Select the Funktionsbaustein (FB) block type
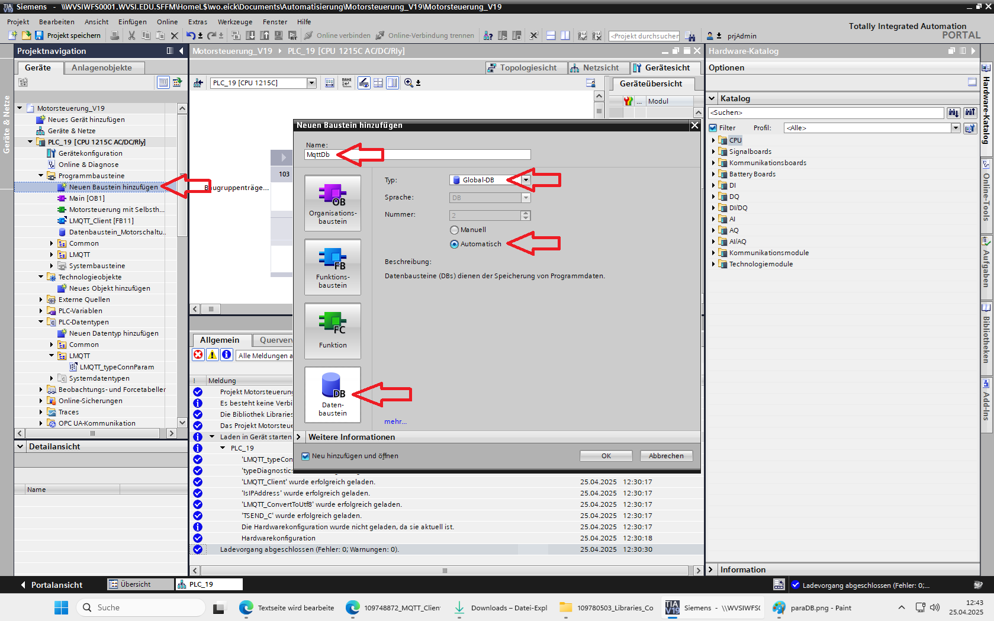 coord(333,267)
